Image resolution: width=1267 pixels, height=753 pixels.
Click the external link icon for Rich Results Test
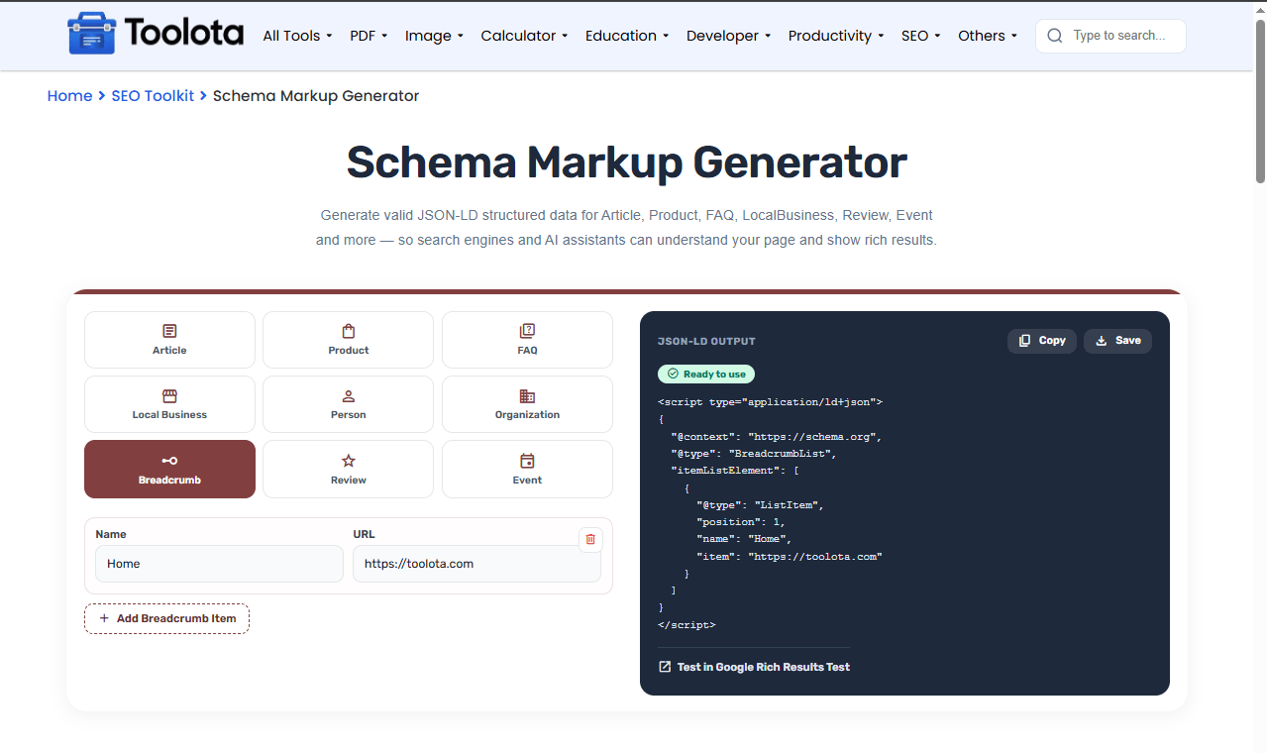(665, 667)
